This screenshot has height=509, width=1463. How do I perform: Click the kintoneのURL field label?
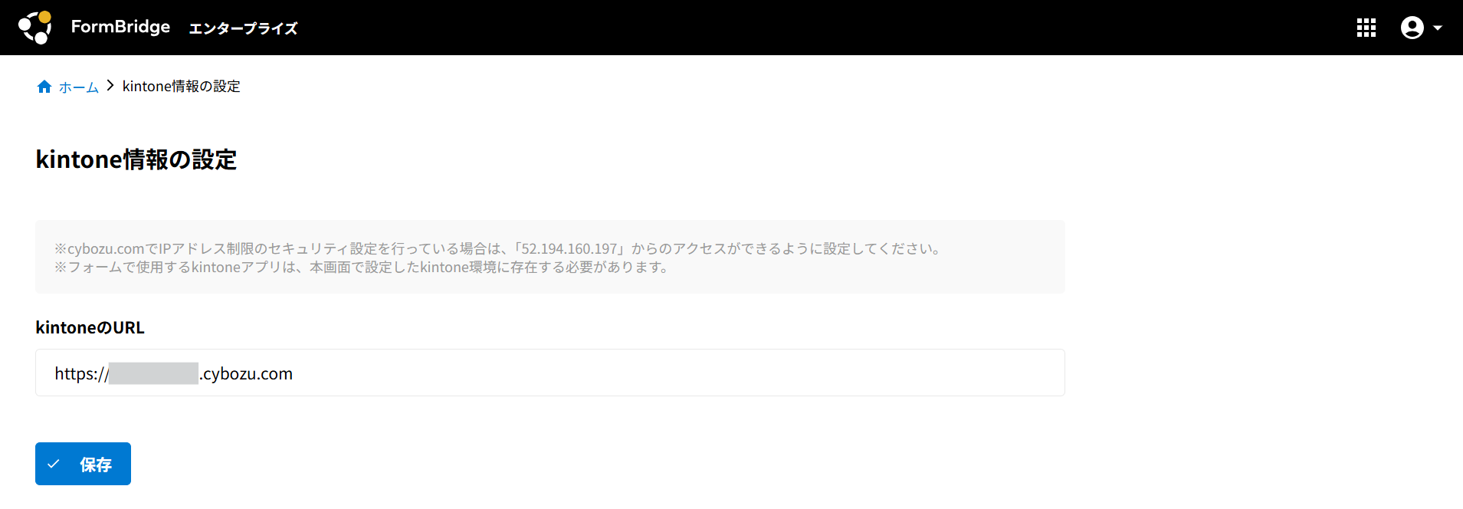pyautogui.click(x=90, y=327)
